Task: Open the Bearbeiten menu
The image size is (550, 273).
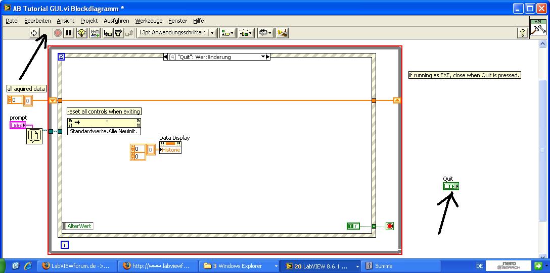Action: click(x=37, y=21)
